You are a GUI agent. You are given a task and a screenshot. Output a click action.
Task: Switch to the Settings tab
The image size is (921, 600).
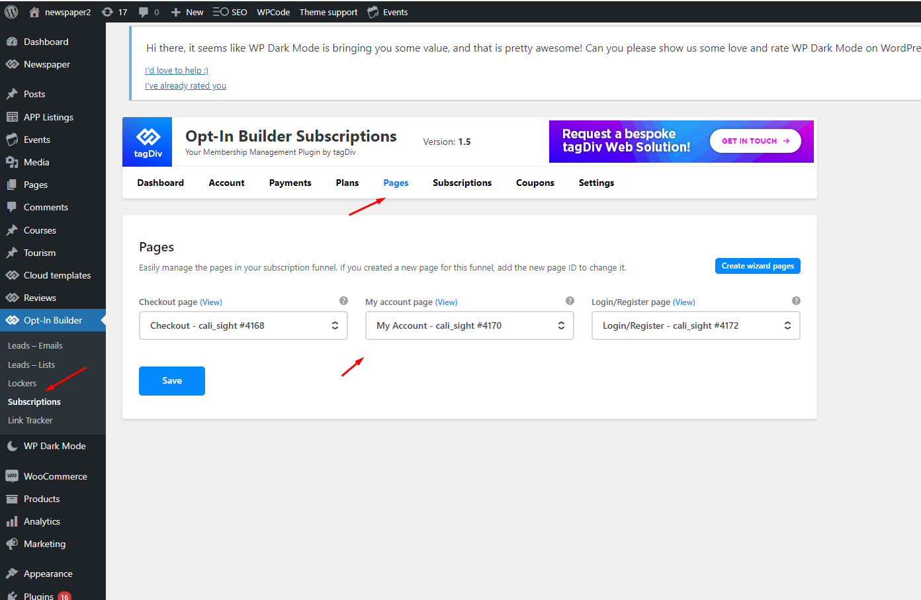click(596, 183)
